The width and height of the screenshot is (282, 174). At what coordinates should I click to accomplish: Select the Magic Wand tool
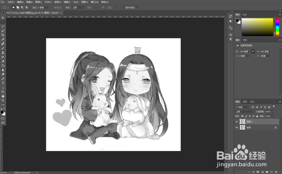coord(3,31)
